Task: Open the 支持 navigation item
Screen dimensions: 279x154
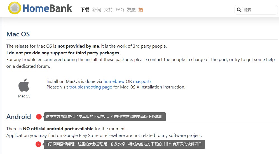Action: click(108, 10)
